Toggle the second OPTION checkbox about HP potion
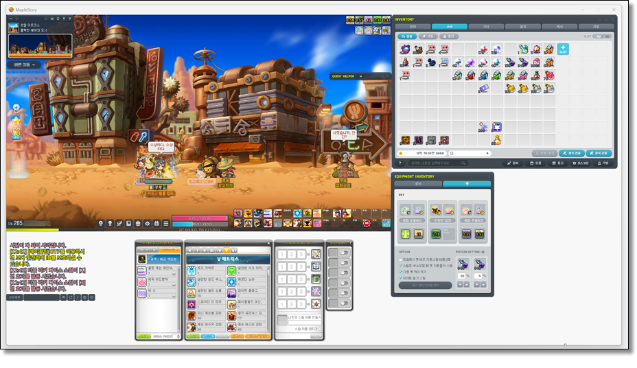The height and width of the screenshot is (368, 637). coord(401,266)
